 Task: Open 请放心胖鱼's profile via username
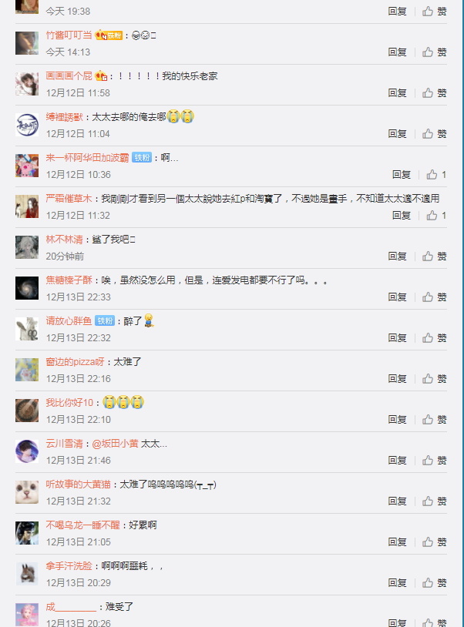click(x=69, y=320)
